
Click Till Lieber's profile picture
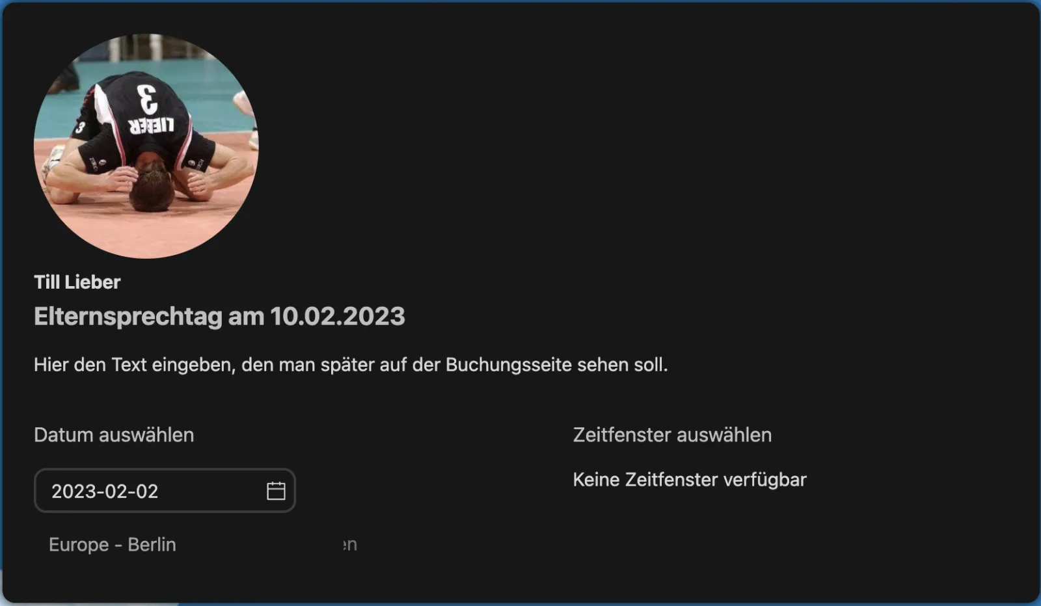147,146
